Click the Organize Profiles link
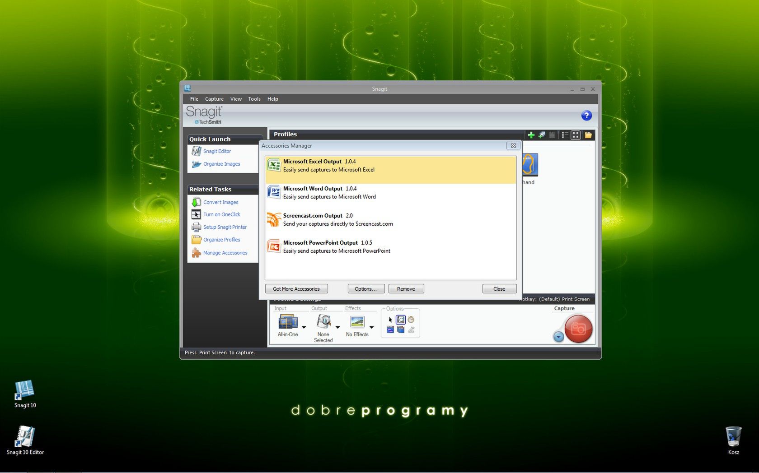759x473 pixels. 222,240
